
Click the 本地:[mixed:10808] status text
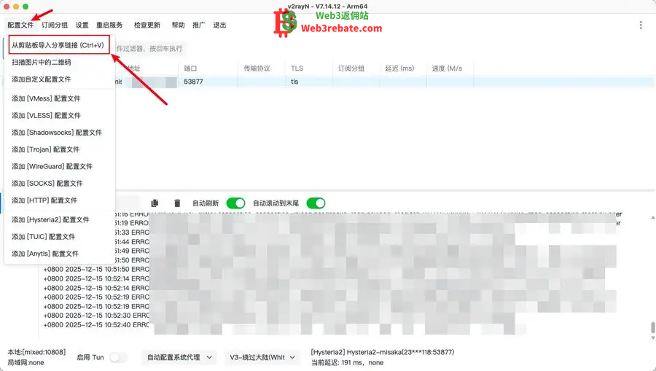36,352
